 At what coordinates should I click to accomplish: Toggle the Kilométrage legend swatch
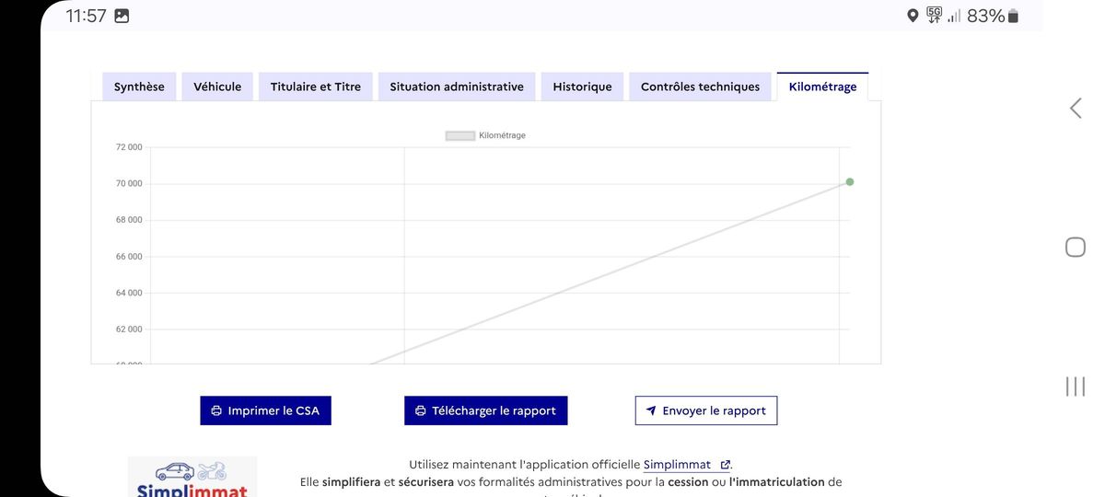[x=459, y=135]
